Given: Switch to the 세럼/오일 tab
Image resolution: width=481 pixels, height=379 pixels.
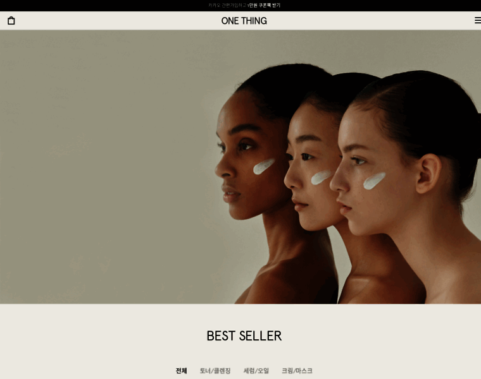Looking at the screenshot, I should click(256, 371).
